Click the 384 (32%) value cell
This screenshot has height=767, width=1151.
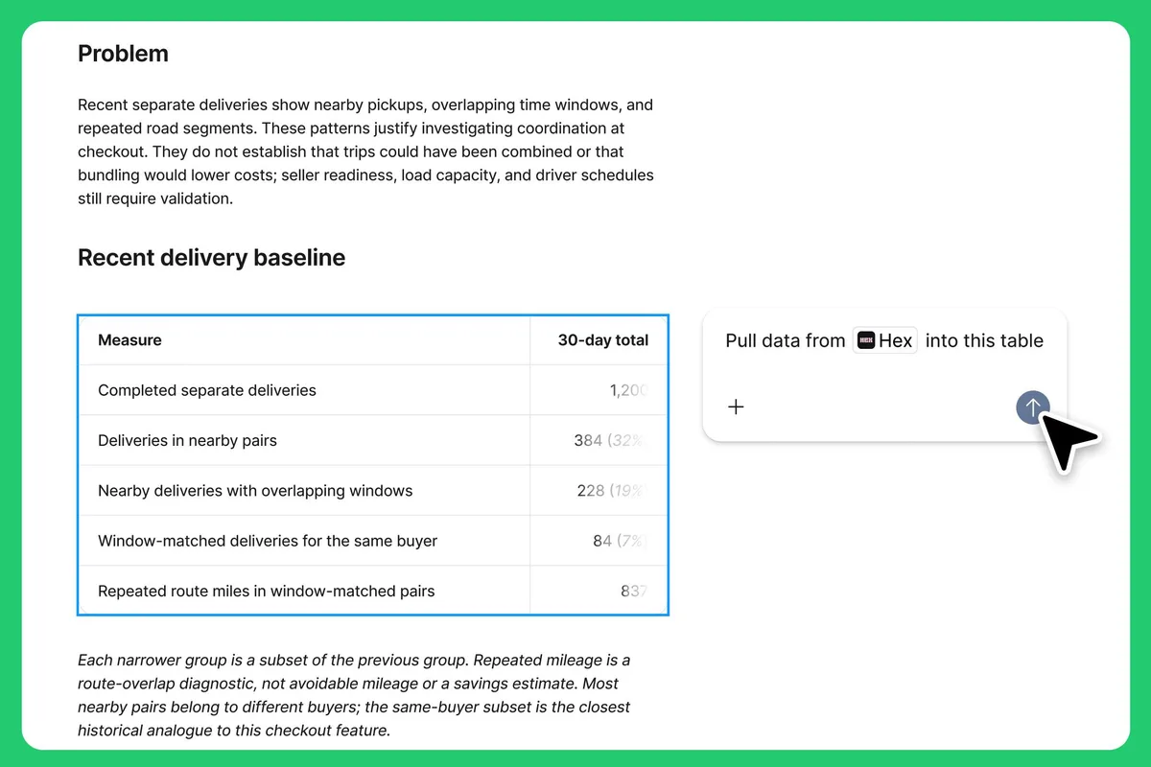(x=599, y=440)
